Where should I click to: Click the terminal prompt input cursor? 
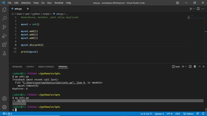click(16, 110)
